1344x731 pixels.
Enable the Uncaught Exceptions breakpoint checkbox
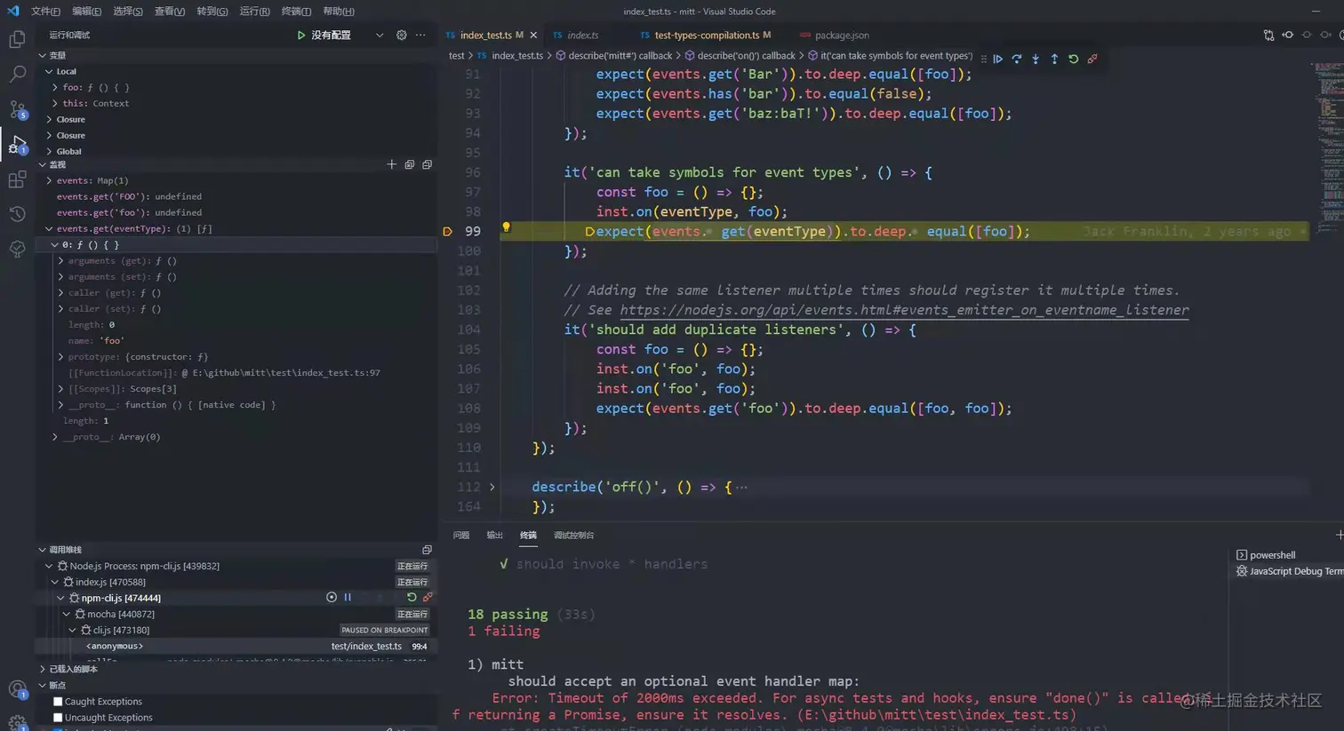tap(58, 718)
